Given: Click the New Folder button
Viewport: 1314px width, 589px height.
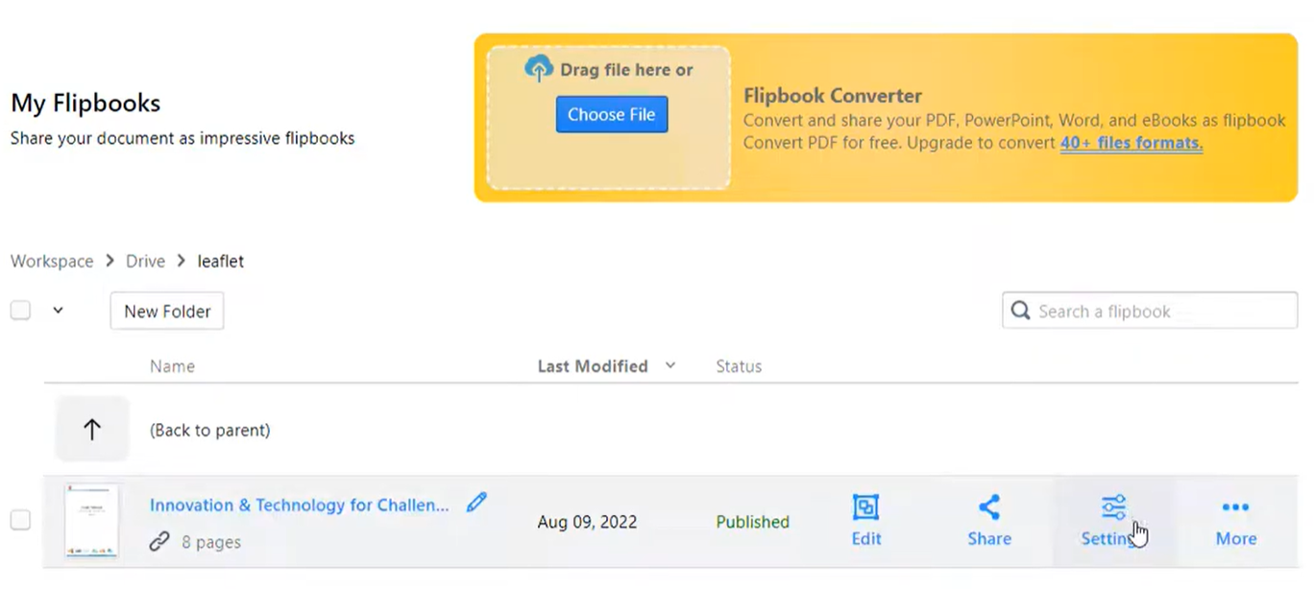Looking at the screenshot, I should tap(167, 311).
